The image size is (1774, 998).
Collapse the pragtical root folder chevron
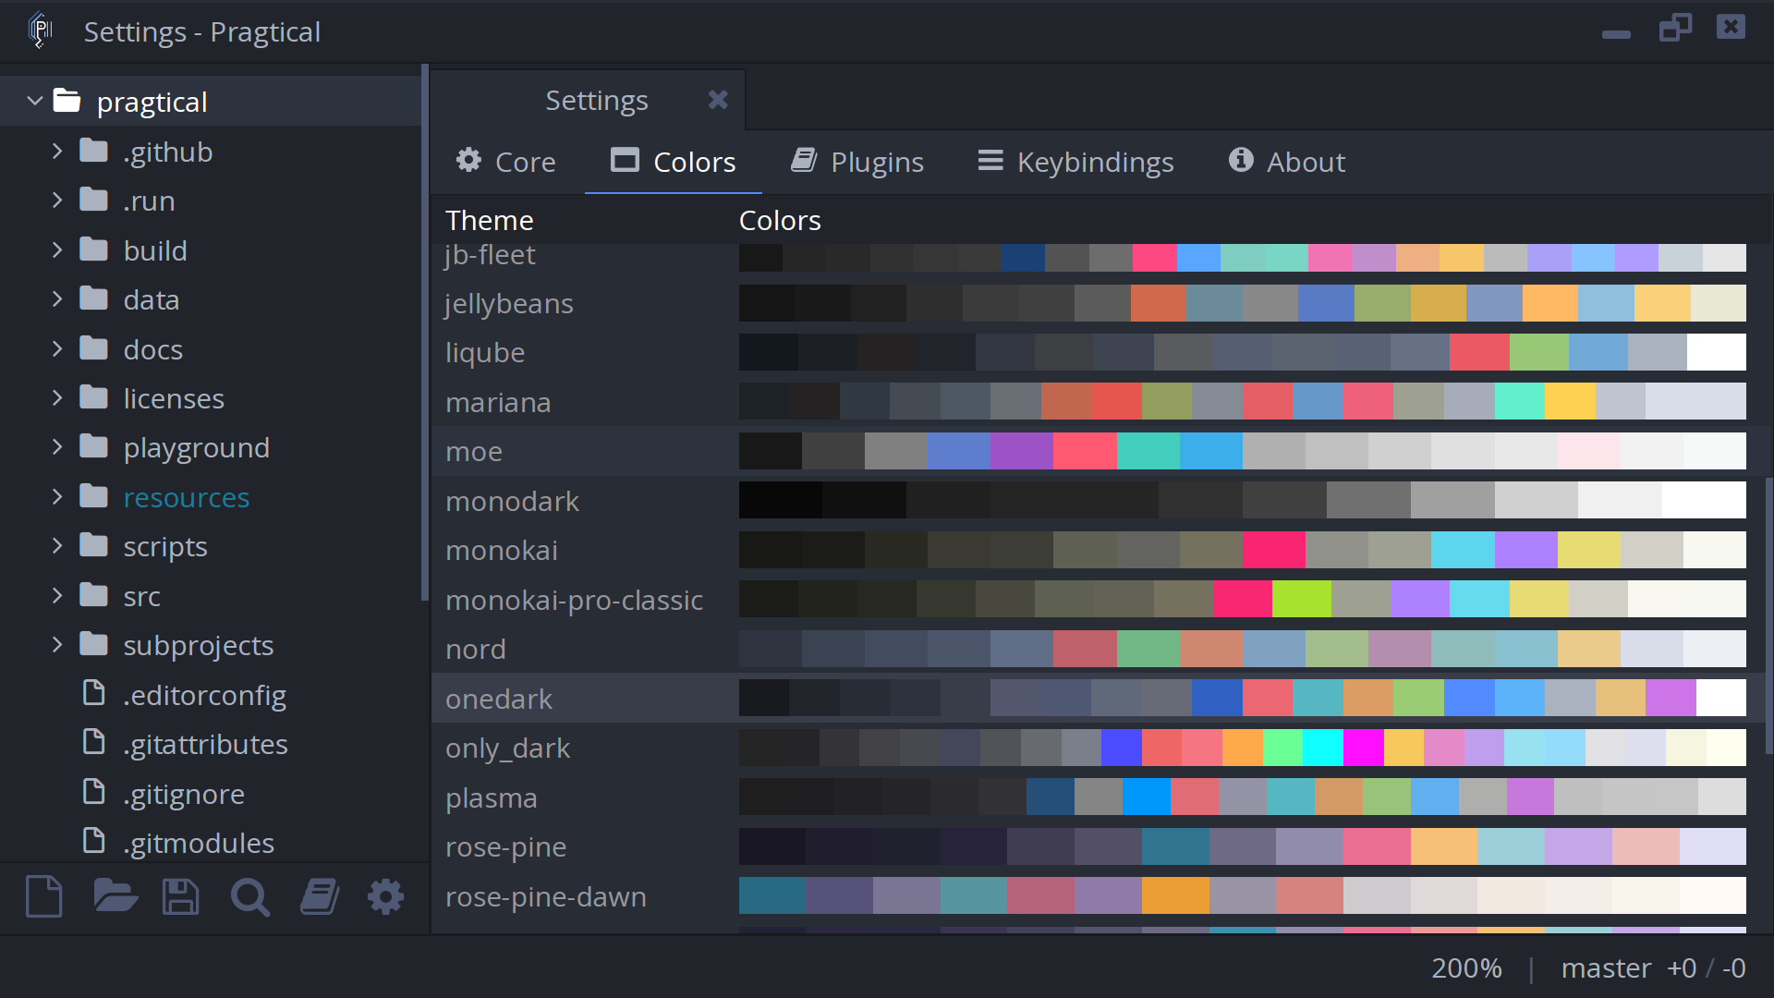35,101
